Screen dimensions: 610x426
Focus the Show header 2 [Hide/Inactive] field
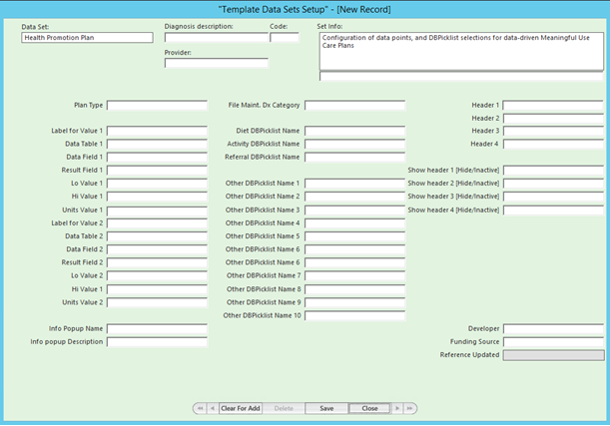pyautogui.click(x=553, y=184)
